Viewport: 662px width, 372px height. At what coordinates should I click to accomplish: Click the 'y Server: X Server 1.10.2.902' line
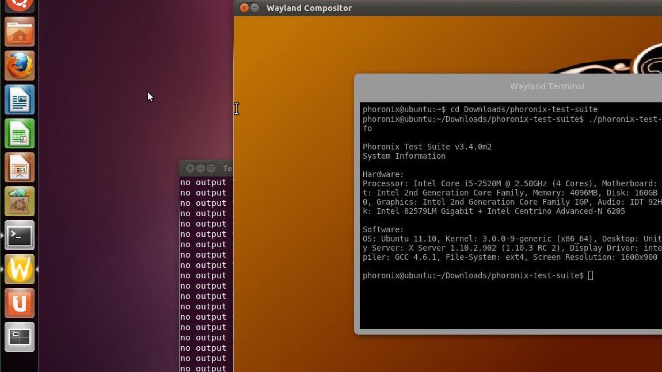tap(512, 248)
